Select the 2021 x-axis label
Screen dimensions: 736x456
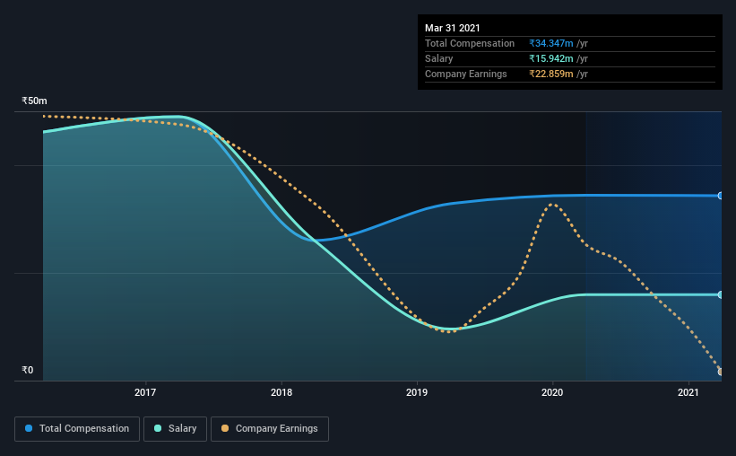tap(688, 392)
